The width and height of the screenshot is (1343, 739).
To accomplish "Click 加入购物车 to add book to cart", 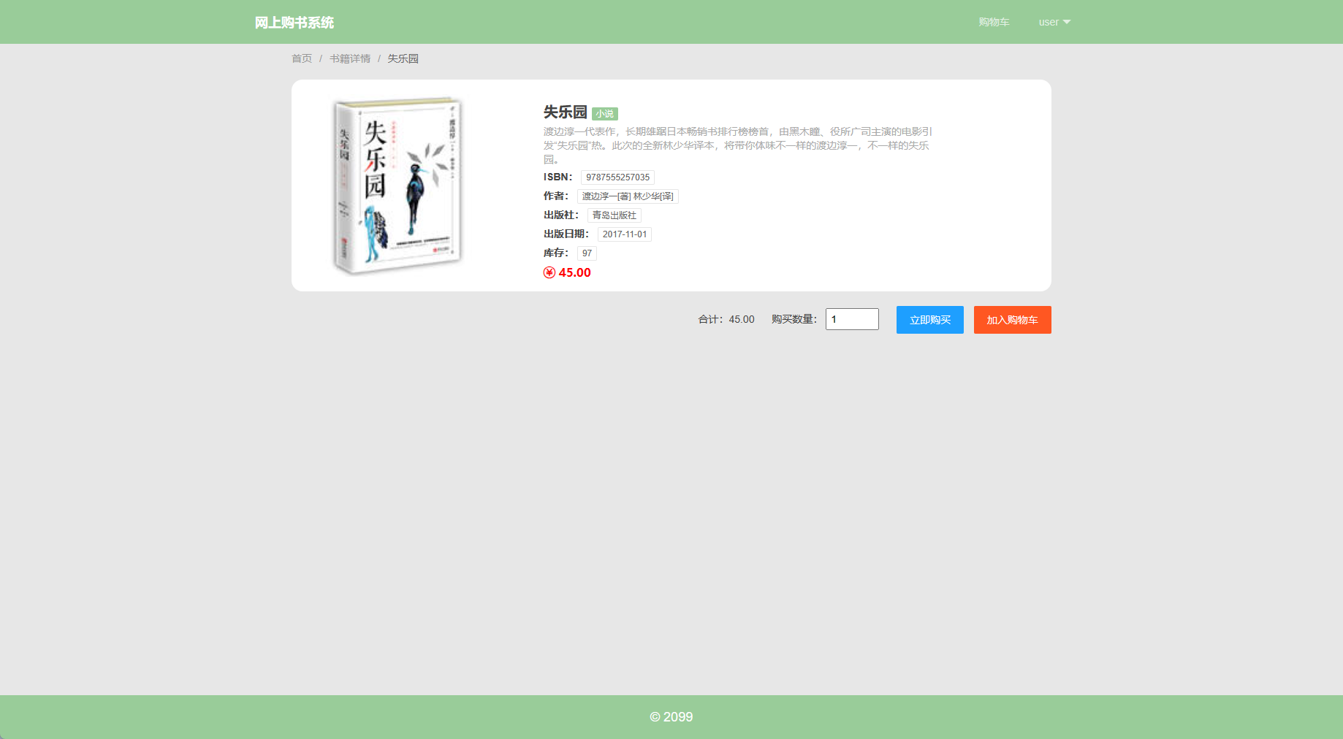I will tap(1012, 319).
